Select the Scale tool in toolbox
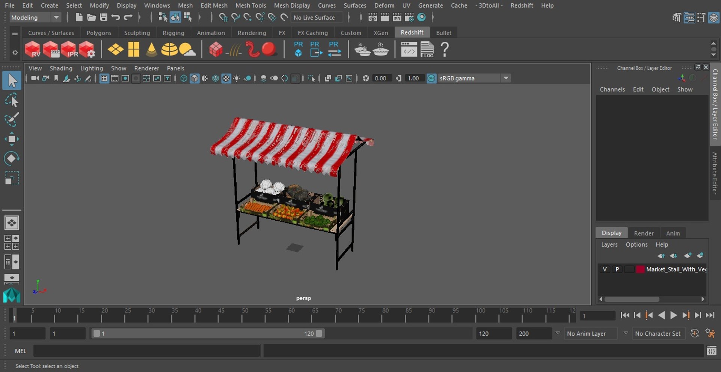The height and width of the screenshot is (372, 721). tap(12, 178)
